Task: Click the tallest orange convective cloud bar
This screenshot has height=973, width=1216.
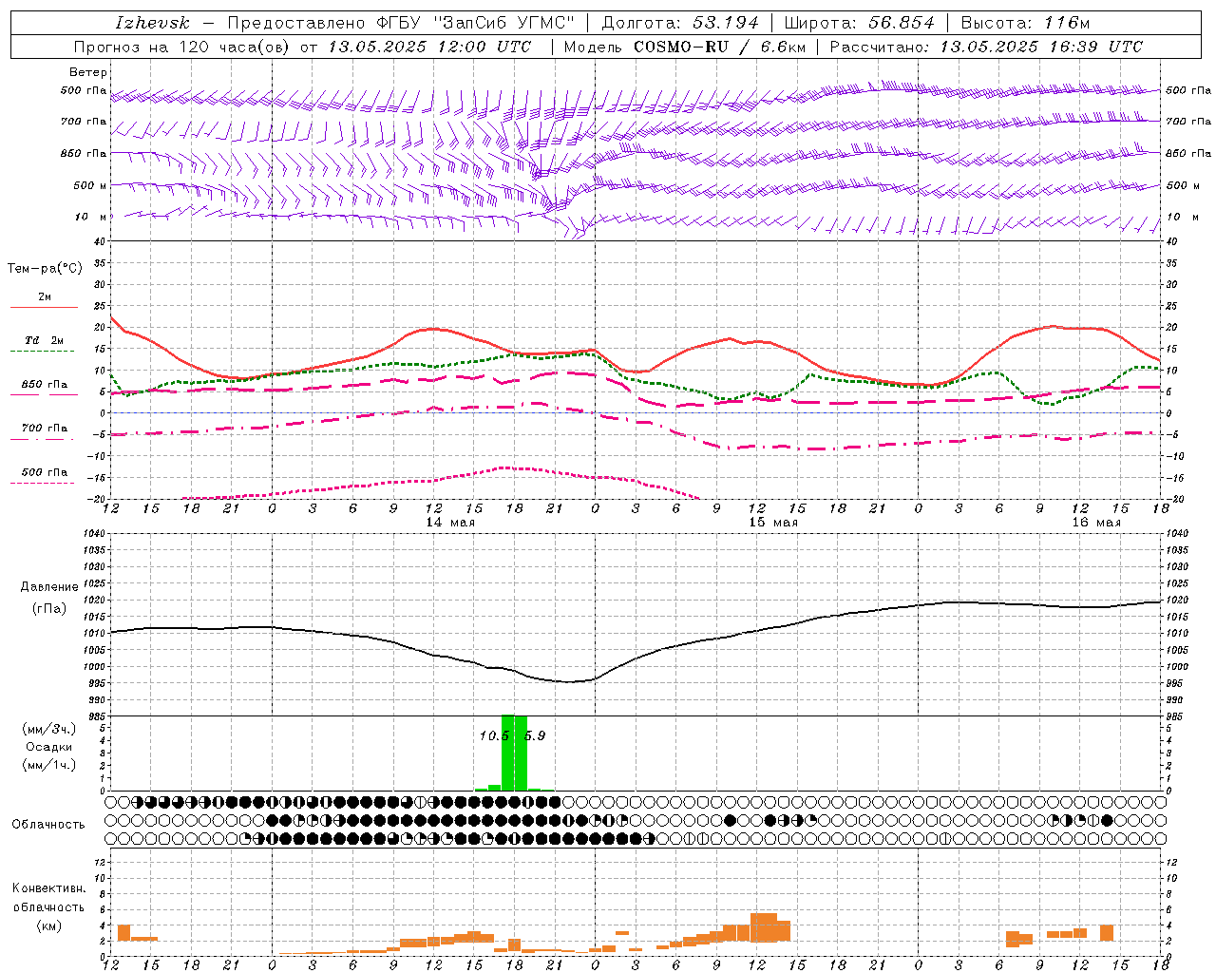Action: tap(763, 927)
